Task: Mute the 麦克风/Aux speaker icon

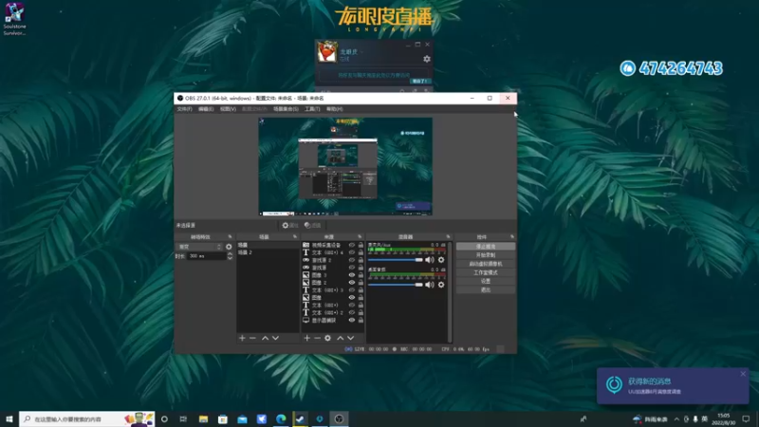Action: point(430,260)
